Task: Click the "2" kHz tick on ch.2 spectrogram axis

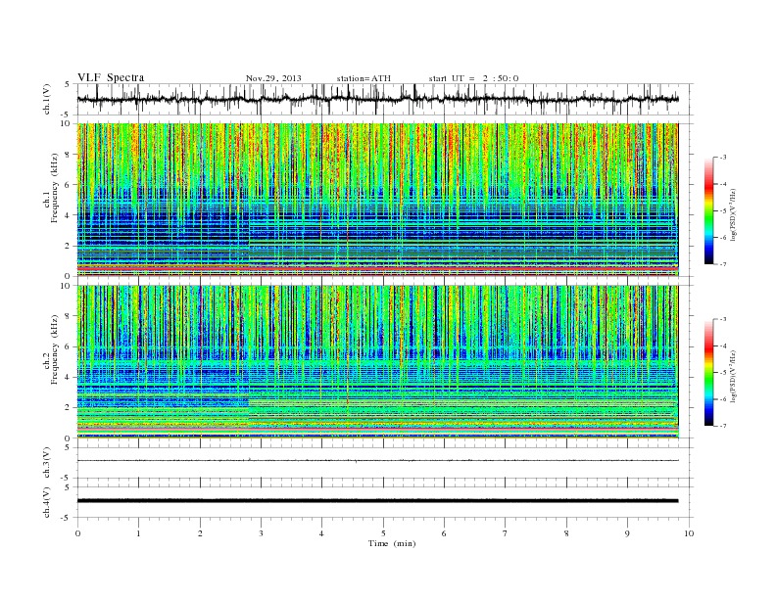Action: pyautogui.click(x=68, y=408)
